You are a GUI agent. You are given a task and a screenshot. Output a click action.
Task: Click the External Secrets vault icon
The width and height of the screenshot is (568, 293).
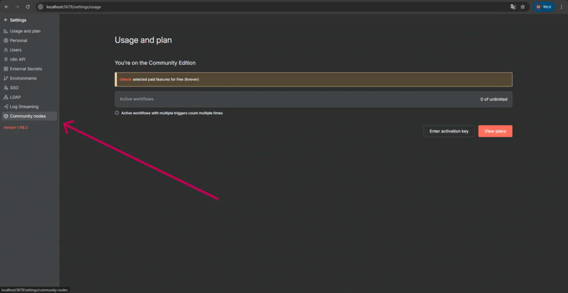(x=6, y=69)
